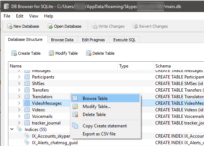The image size is (204, 146).
Task: Choose Browse Table from context menu
Action: click(x=105, y=98)
